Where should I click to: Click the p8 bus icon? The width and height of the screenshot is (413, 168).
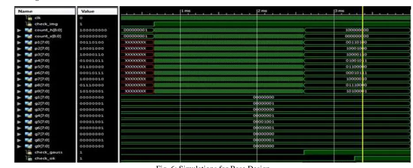coord(28,85)
